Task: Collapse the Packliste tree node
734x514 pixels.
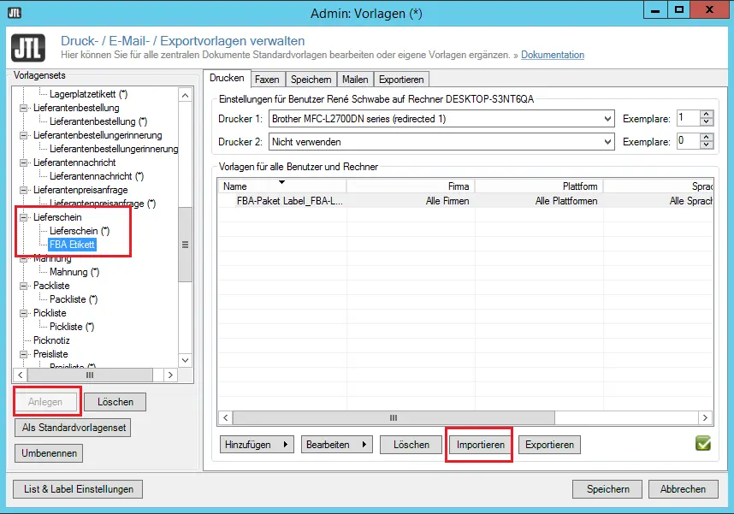Action: (x=23, y=286)
